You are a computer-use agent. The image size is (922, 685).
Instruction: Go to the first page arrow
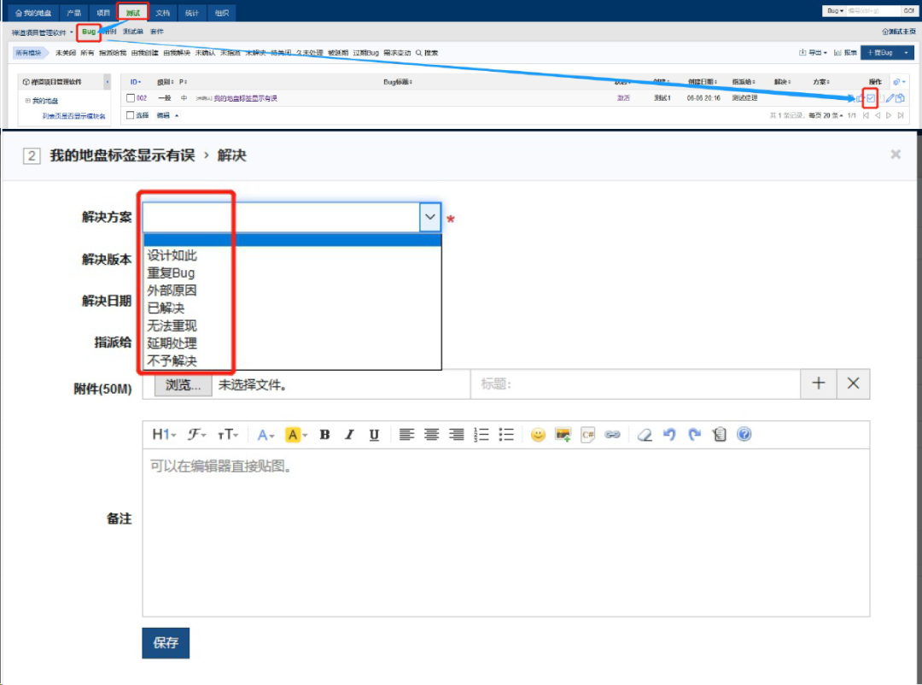[x=867, y=116]
